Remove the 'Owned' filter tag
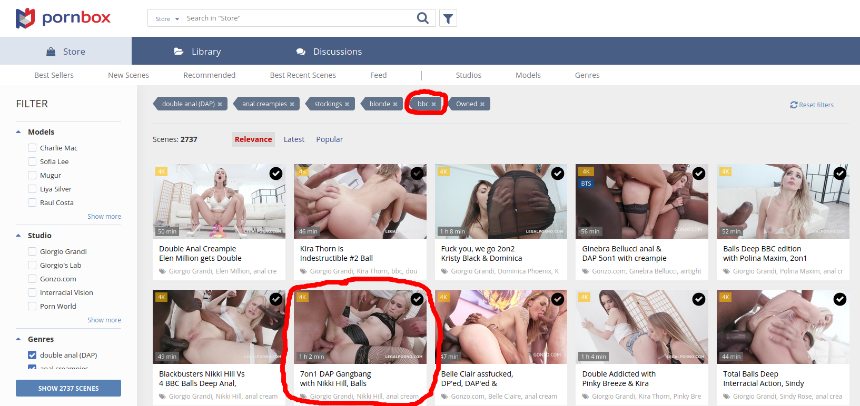This screenshot has width=860, height=406. pyautogui.click(x=482, y=104)
